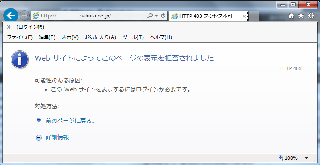Expand the address bar autocomplete dropdown arrow
This screenshot has width=320, height=165.
(157, 16)
